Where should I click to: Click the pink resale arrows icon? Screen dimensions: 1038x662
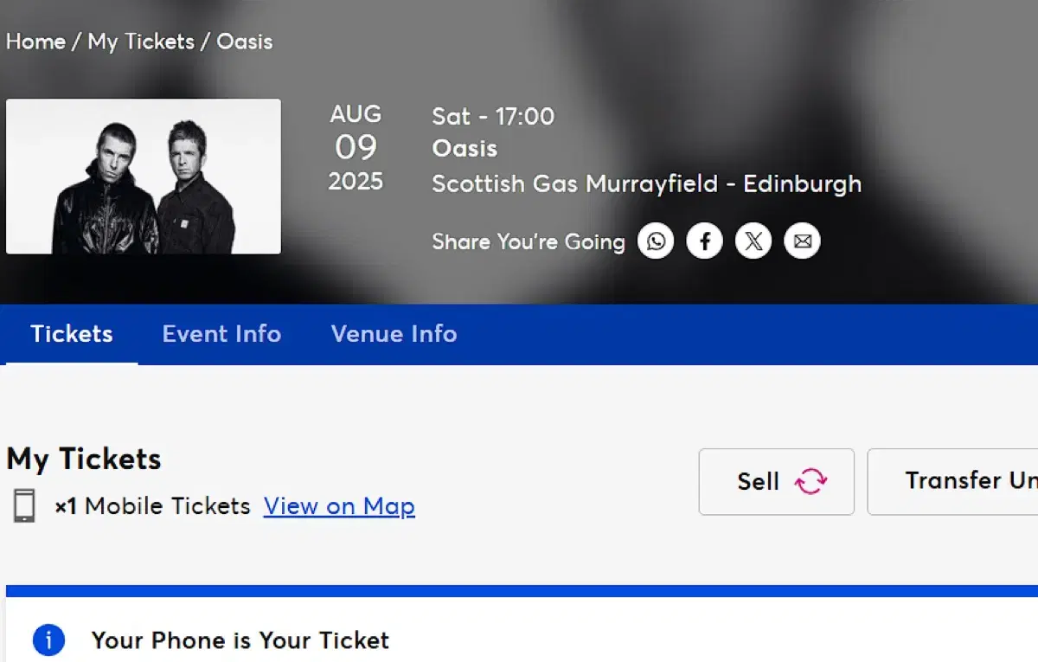[x=811, y=481]
